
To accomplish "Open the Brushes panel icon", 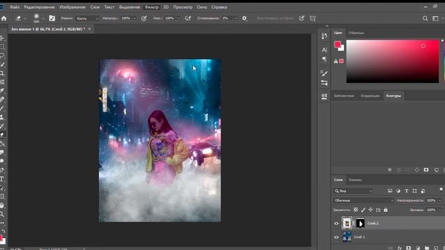I will point(324,73).
